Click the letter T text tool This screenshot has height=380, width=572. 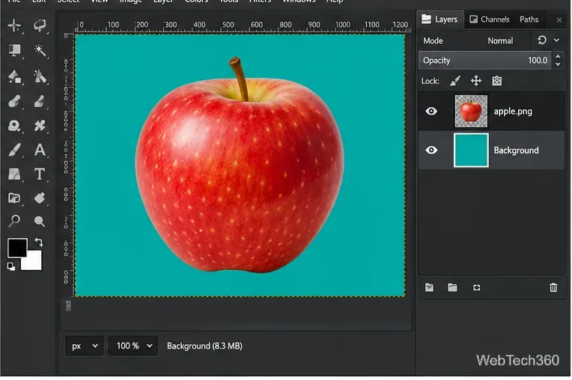(x=40, y=174)
